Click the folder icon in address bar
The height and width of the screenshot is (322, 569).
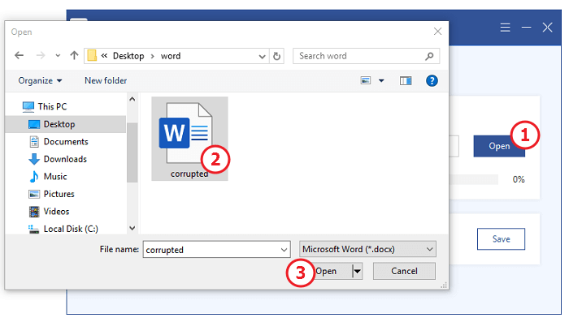click(x=92, y=56)
